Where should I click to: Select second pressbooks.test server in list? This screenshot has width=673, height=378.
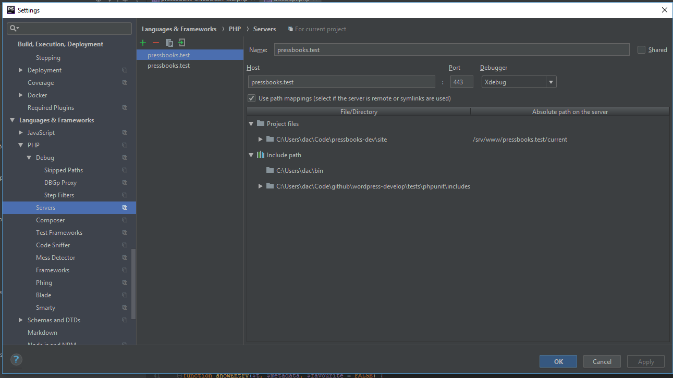168,66
